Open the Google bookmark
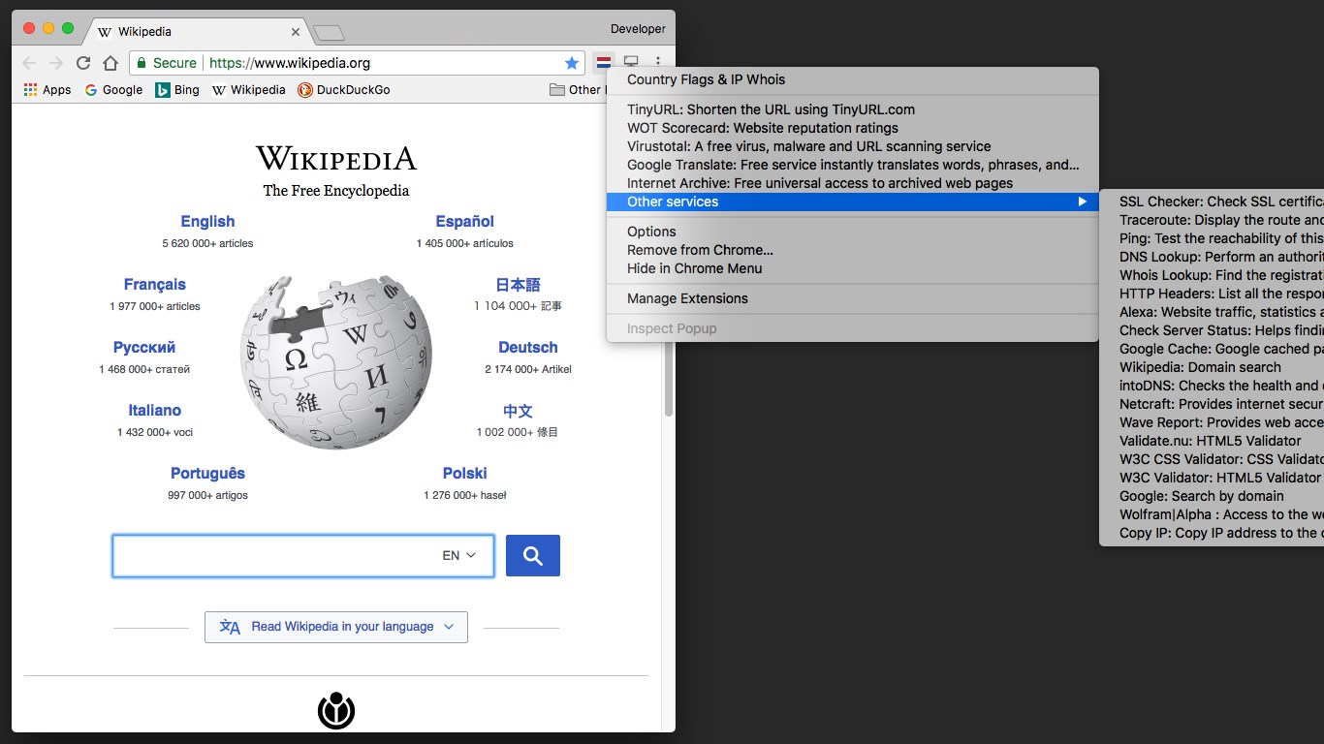Image resolution: width=1324 pixels, height=744 pixels. (x=113, y=90)
